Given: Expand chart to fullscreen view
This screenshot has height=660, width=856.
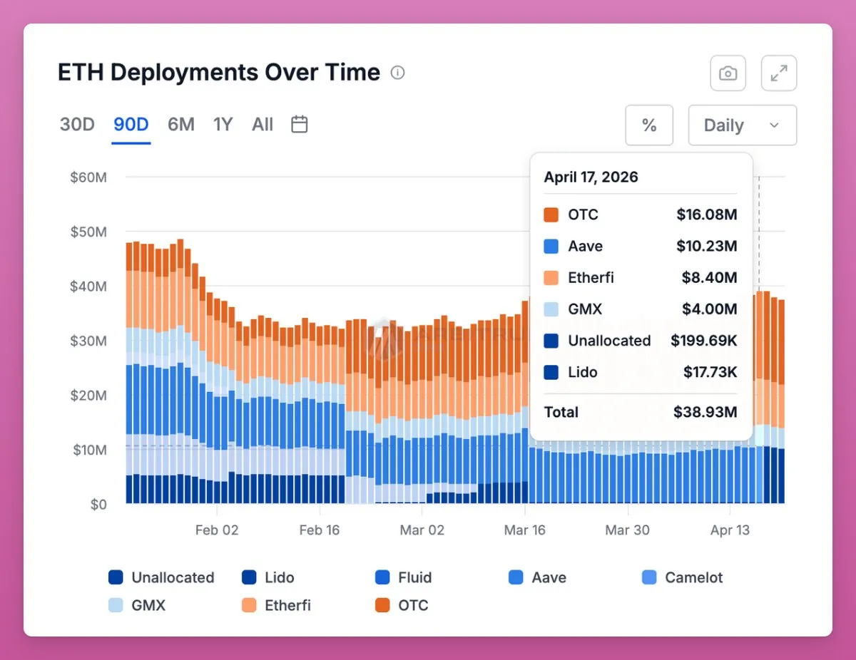Looking at the screenshot, I should tap(778, 73).
